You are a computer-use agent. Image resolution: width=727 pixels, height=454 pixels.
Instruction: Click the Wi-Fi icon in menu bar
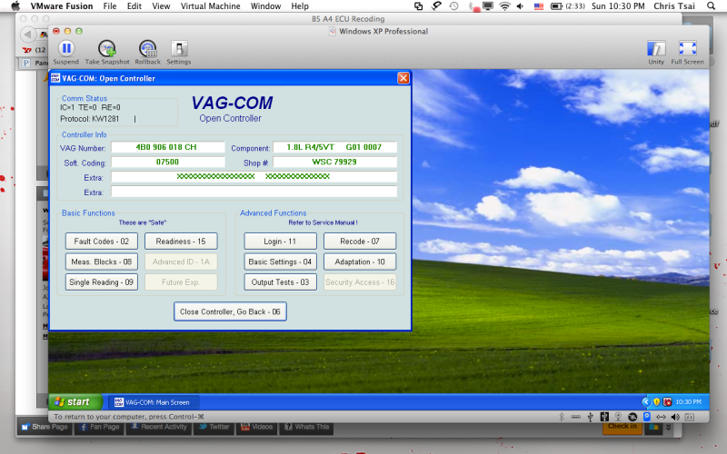click(x=504, y=6)
